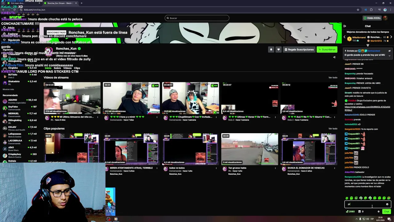Hide the pinned chat message
Screen dimensions: 394x222
[x=389, y=51]
